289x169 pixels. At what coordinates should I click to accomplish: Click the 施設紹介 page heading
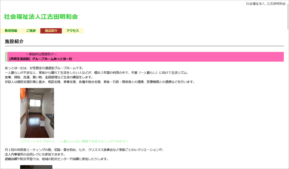pyautogui.click(x=14, y=42)
